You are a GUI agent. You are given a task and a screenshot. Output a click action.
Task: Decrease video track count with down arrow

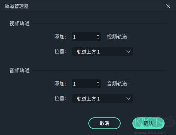(x=98, y=38)
